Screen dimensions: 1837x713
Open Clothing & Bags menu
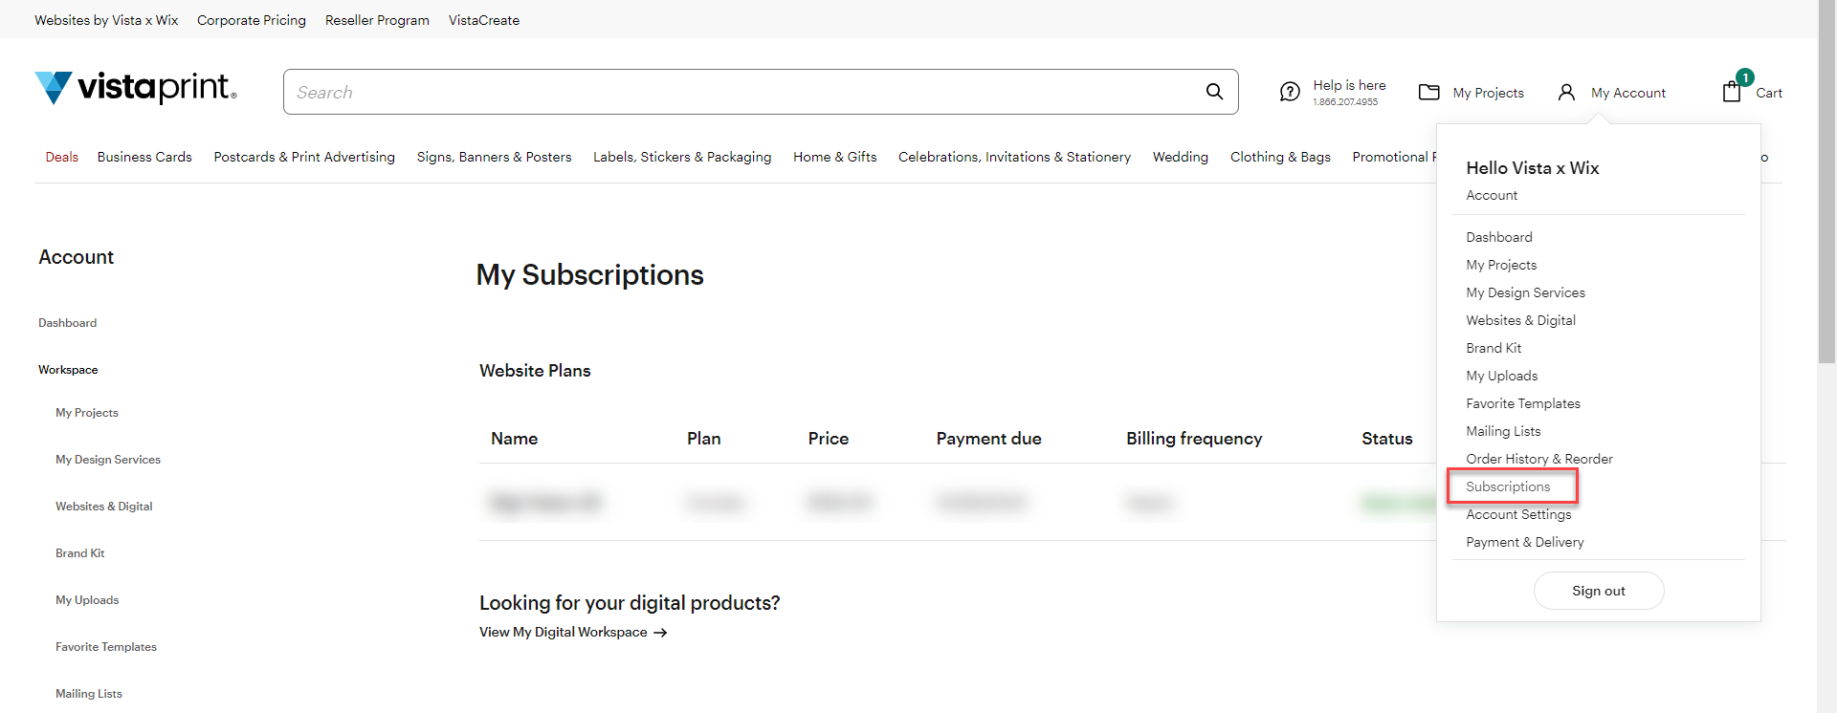[1280, 157]
